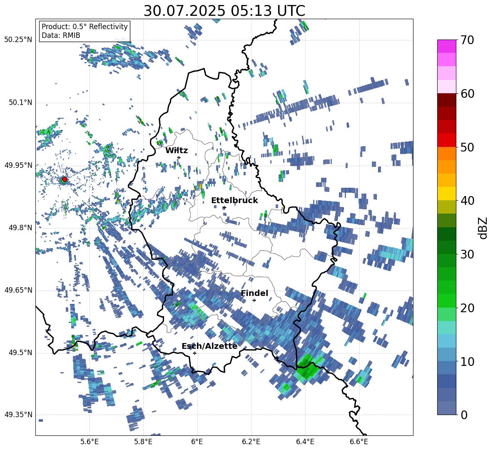Click the 6°E longitude label
This screenshot has width=493, height=450.
[197, 442]
